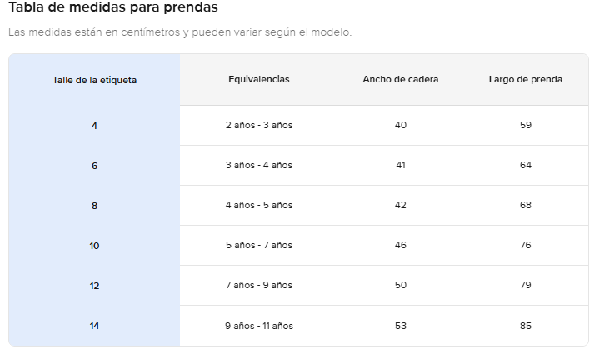Click the "Largo de prenda" column header

coord(525,79)
